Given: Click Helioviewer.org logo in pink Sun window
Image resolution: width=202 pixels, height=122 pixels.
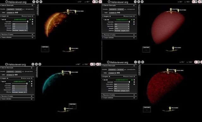Looking at the screenshot, I should (118, 2).
